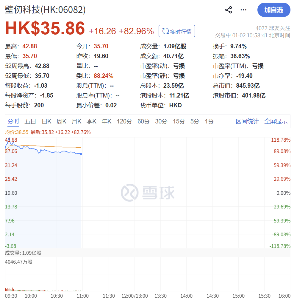Screen dimensions: 297x303
Task: Switch to the 120分 chart tab
Action: point(124,121)
